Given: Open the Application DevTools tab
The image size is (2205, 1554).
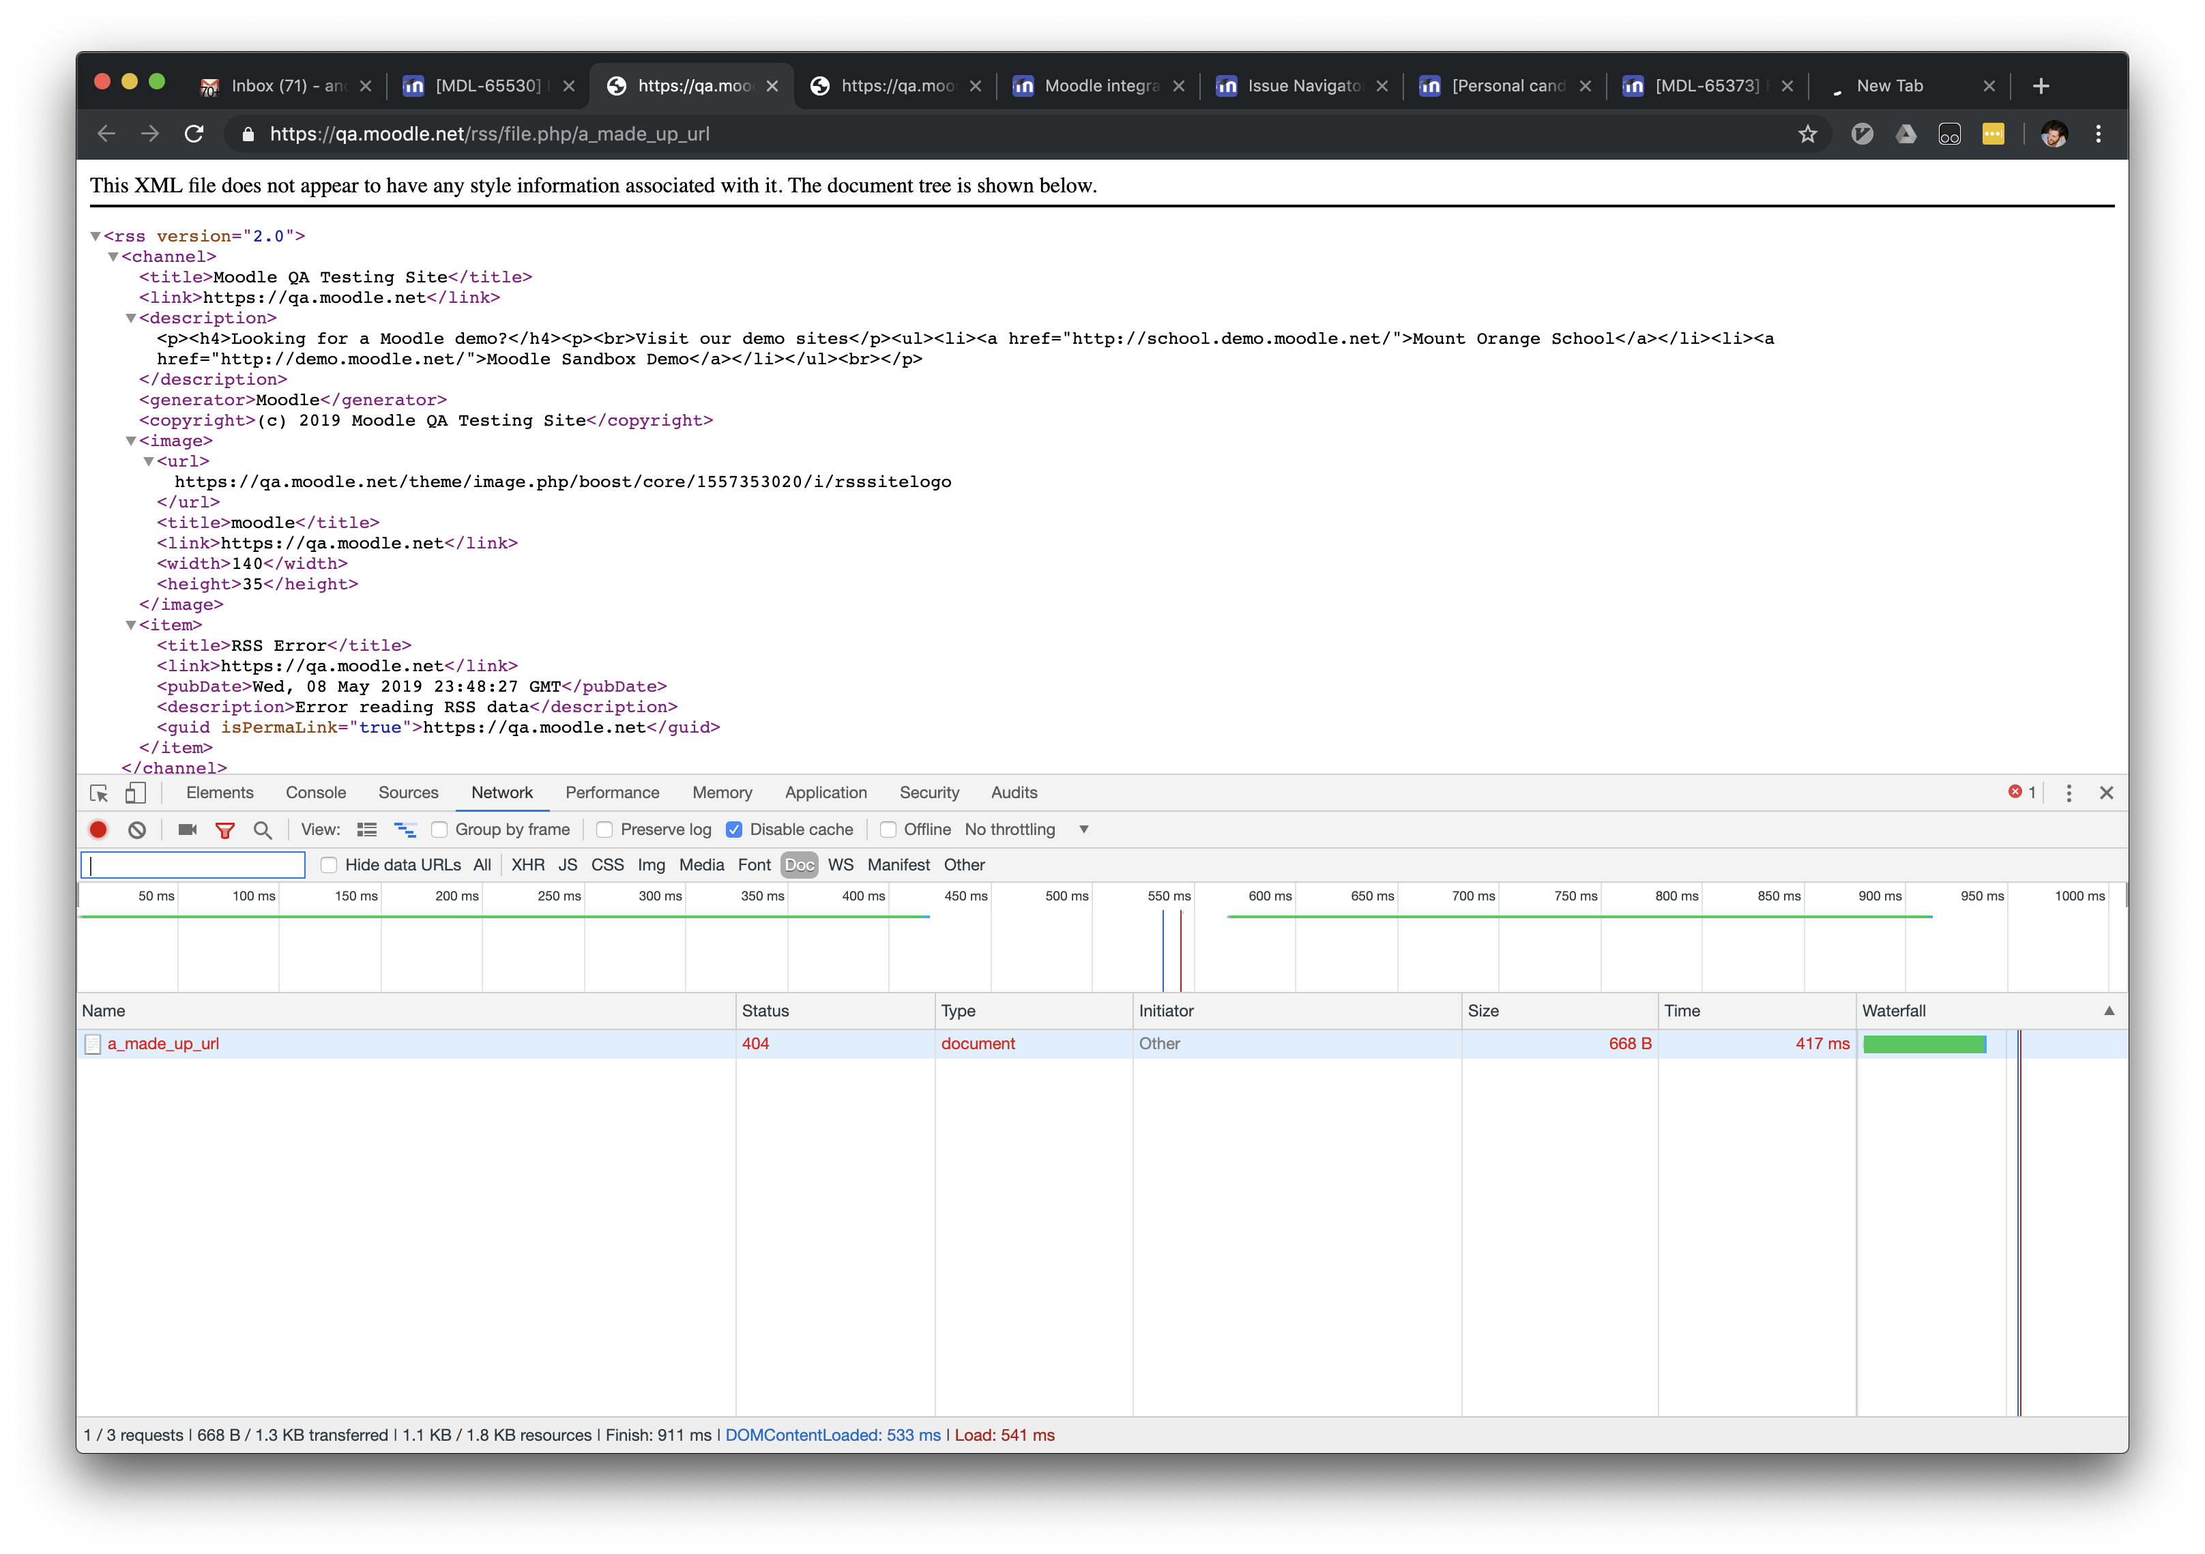Looking at the screenshot, I should click(x=826, y=793).
